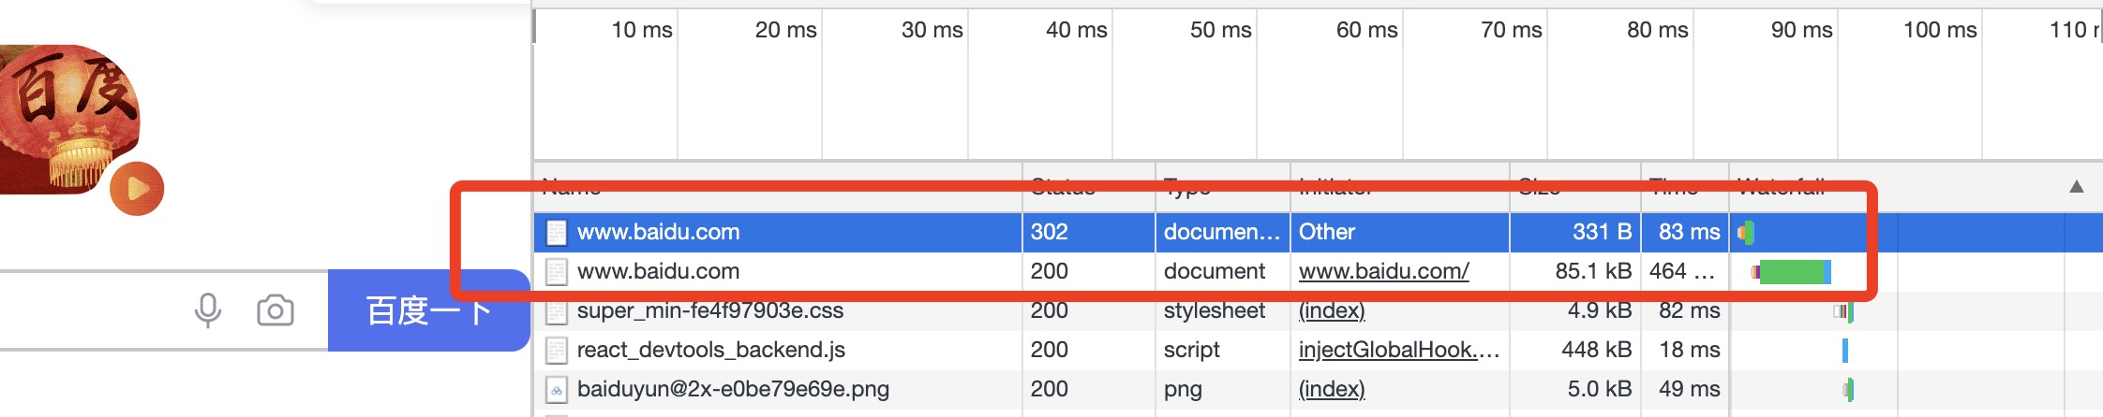Click the camera image search icon
The image size is (2103, 417).
(x=275, y=310)
